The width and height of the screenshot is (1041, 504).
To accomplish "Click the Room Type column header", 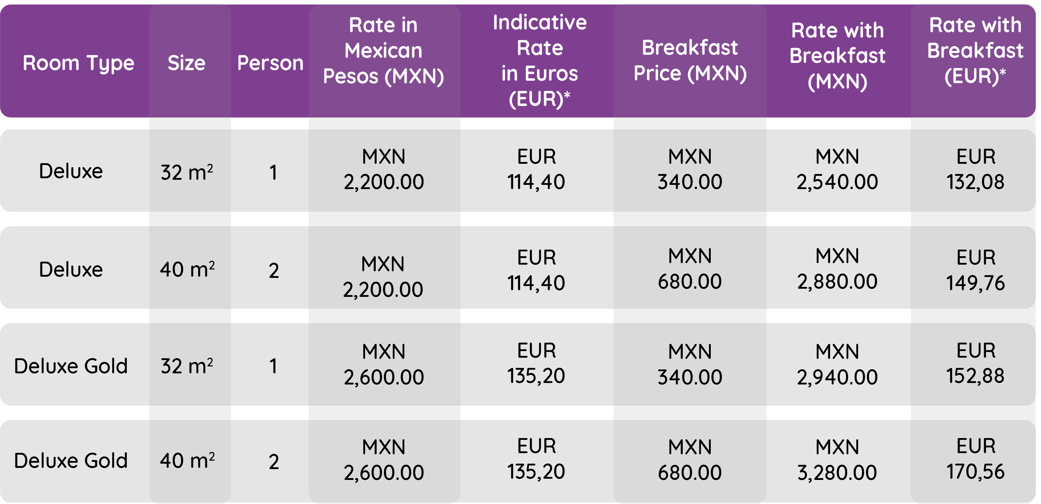I will [78, 63].
